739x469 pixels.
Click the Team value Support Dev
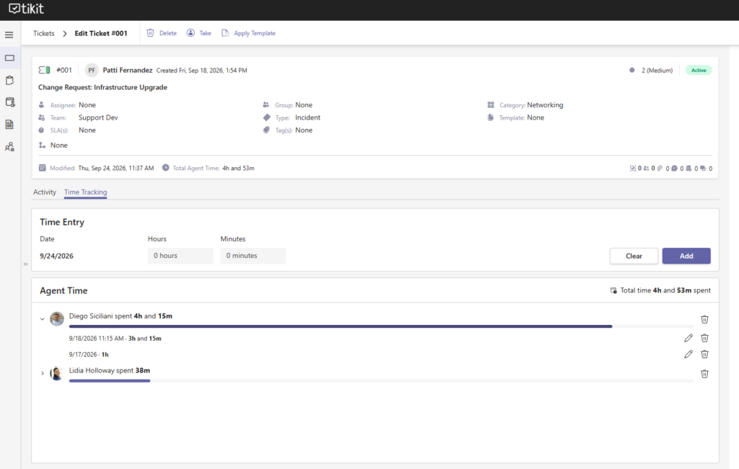point(98,117)
